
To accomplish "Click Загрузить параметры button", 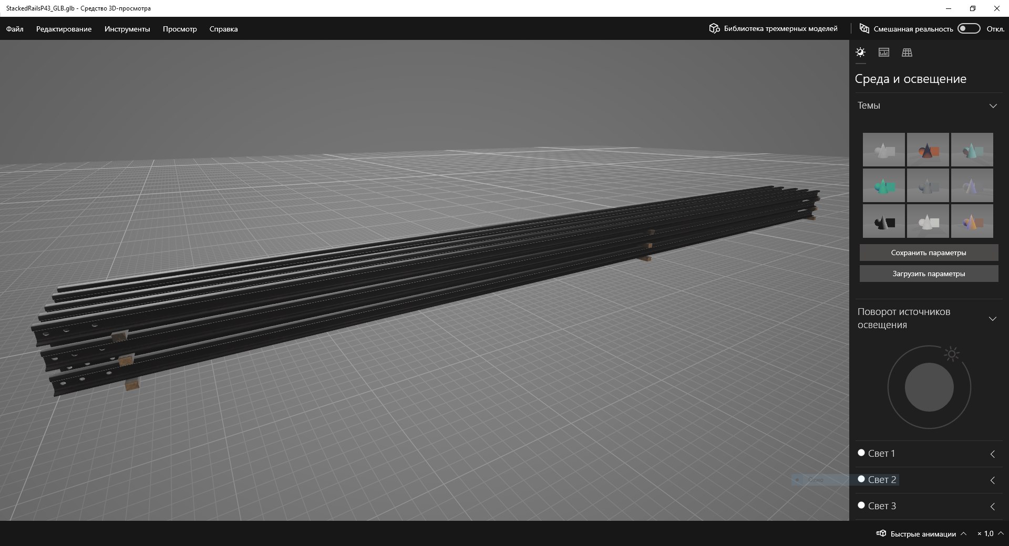I will (929, 274).
